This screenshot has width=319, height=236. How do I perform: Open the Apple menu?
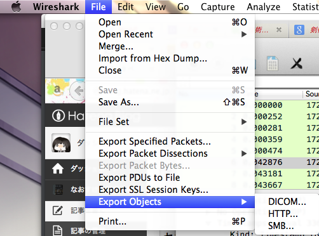16,7
